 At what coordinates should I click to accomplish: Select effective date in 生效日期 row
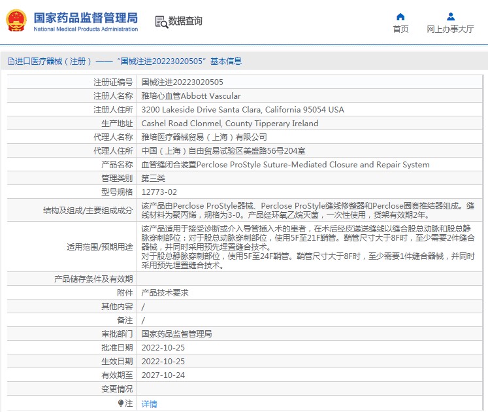click(163, 361)
